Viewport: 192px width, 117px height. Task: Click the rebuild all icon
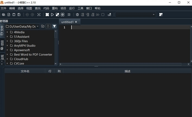[x=63, y=15]
